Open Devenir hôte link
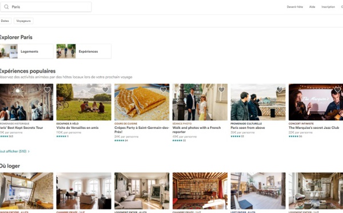 click(295, 7)
